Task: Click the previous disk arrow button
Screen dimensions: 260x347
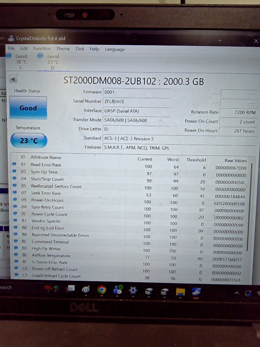Action: [x=13, y=79]
